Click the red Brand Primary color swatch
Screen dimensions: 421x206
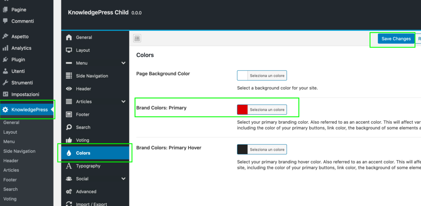click(243, 110)
